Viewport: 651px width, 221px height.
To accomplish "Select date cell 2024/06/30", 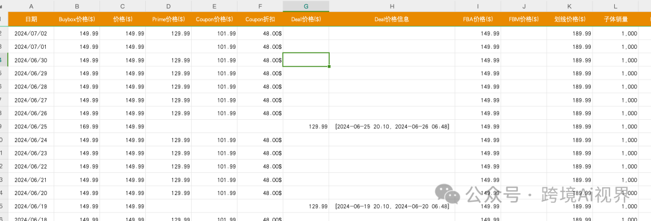I will point(31,60).
